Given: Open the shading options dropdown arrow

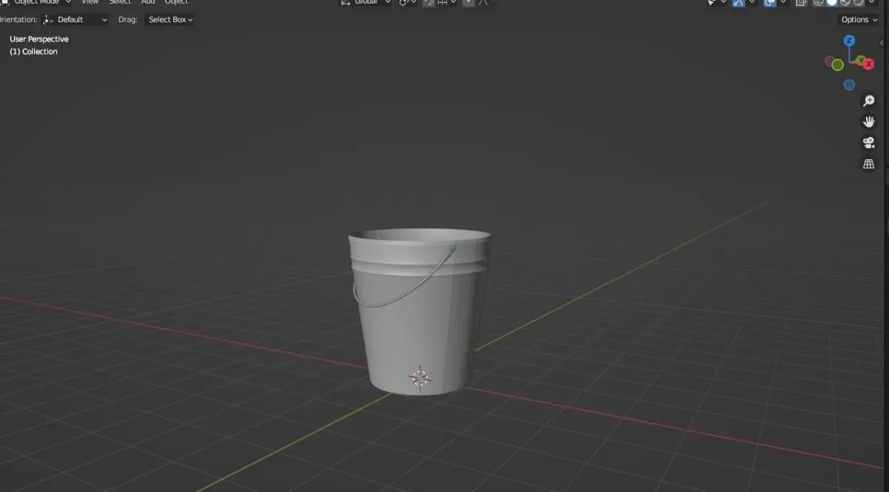Looking at the screenshot, I should tap(872, 2).
